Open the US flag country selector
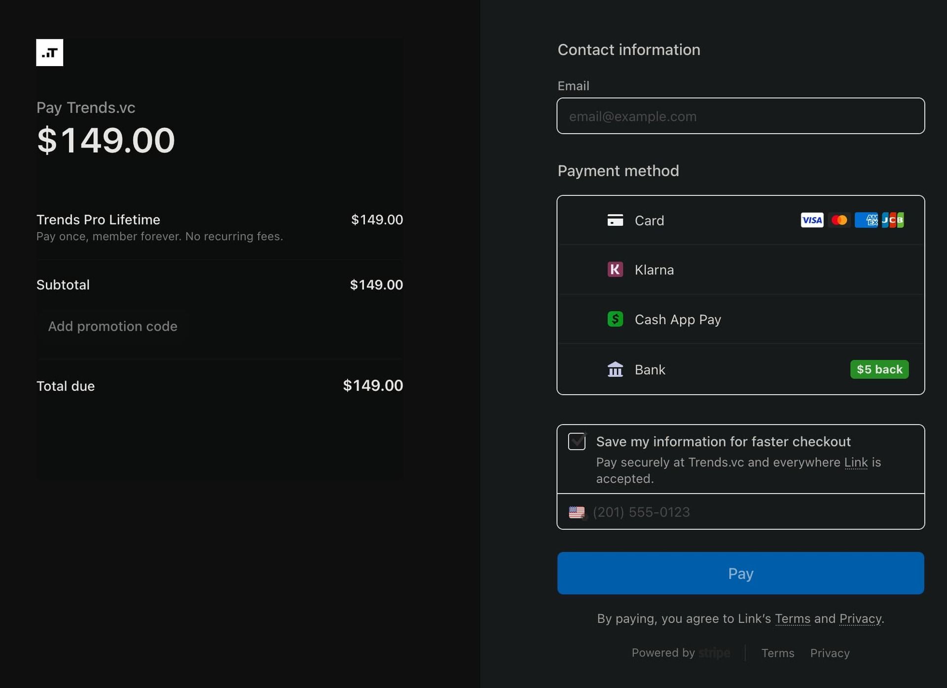 click(577, 512)
